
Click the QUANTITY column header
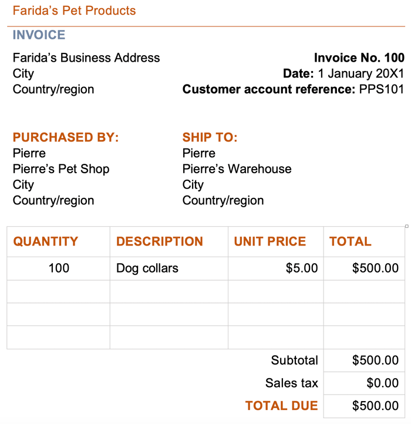[46, 241]
